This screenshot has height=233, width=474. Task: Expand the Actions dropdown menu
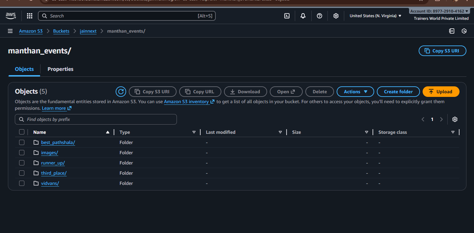[355, 92]
